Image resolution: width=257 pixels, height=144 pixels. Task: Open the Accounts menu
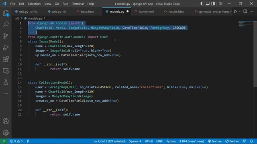[6, 121]
